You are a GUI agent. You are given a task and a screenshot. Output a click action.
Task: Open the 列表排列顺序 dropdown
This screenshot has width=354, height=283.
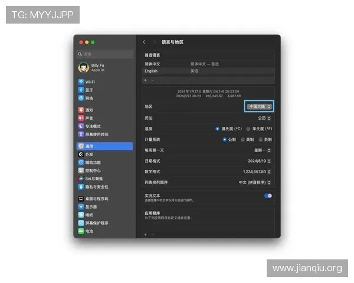tap(255, 182)
